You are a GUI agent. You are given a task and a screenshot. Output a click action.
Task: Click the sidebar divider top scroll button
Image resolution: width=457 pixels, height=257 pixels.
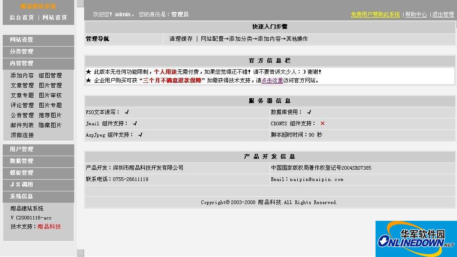click(x=81, y=4)
